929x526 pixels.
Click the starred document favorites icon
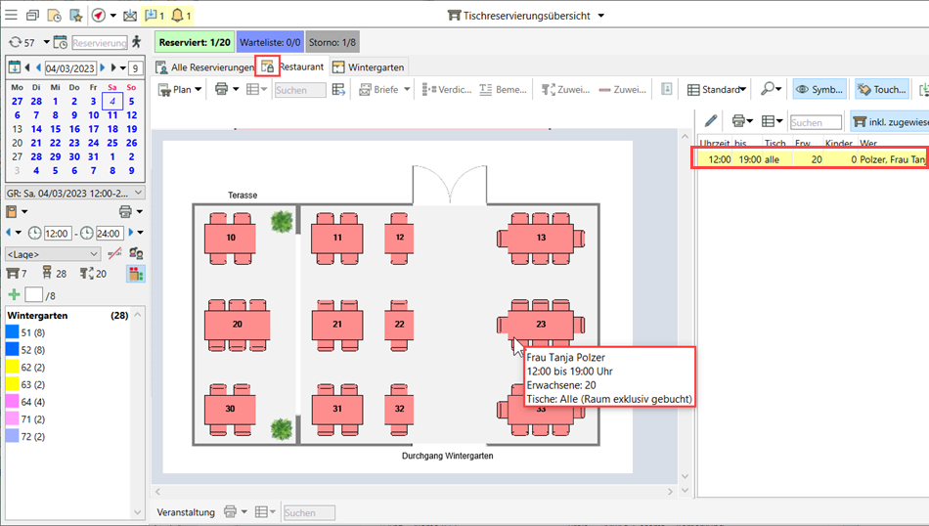click(x=75, y=16)
